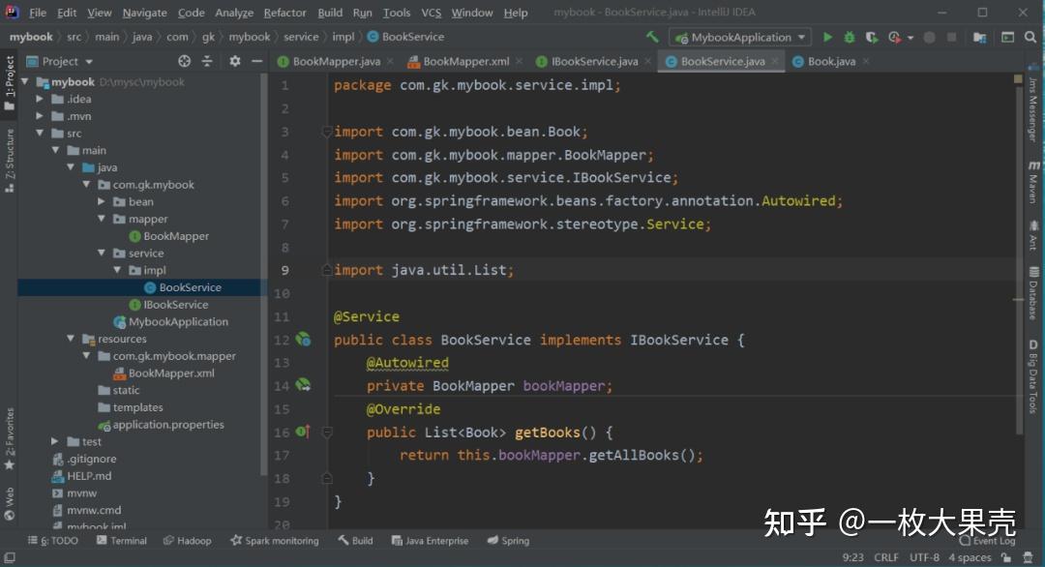The width and height of the screenshot is (1045, 567).
Task: Click the overriding-method gutter icon on getBooks
Action: (300, 433)
